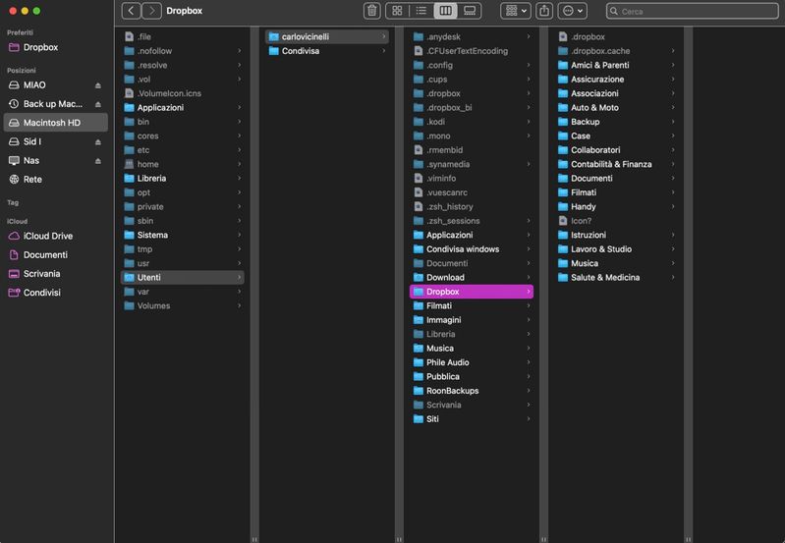Click the Handy folder icon

tap(563, 206)
